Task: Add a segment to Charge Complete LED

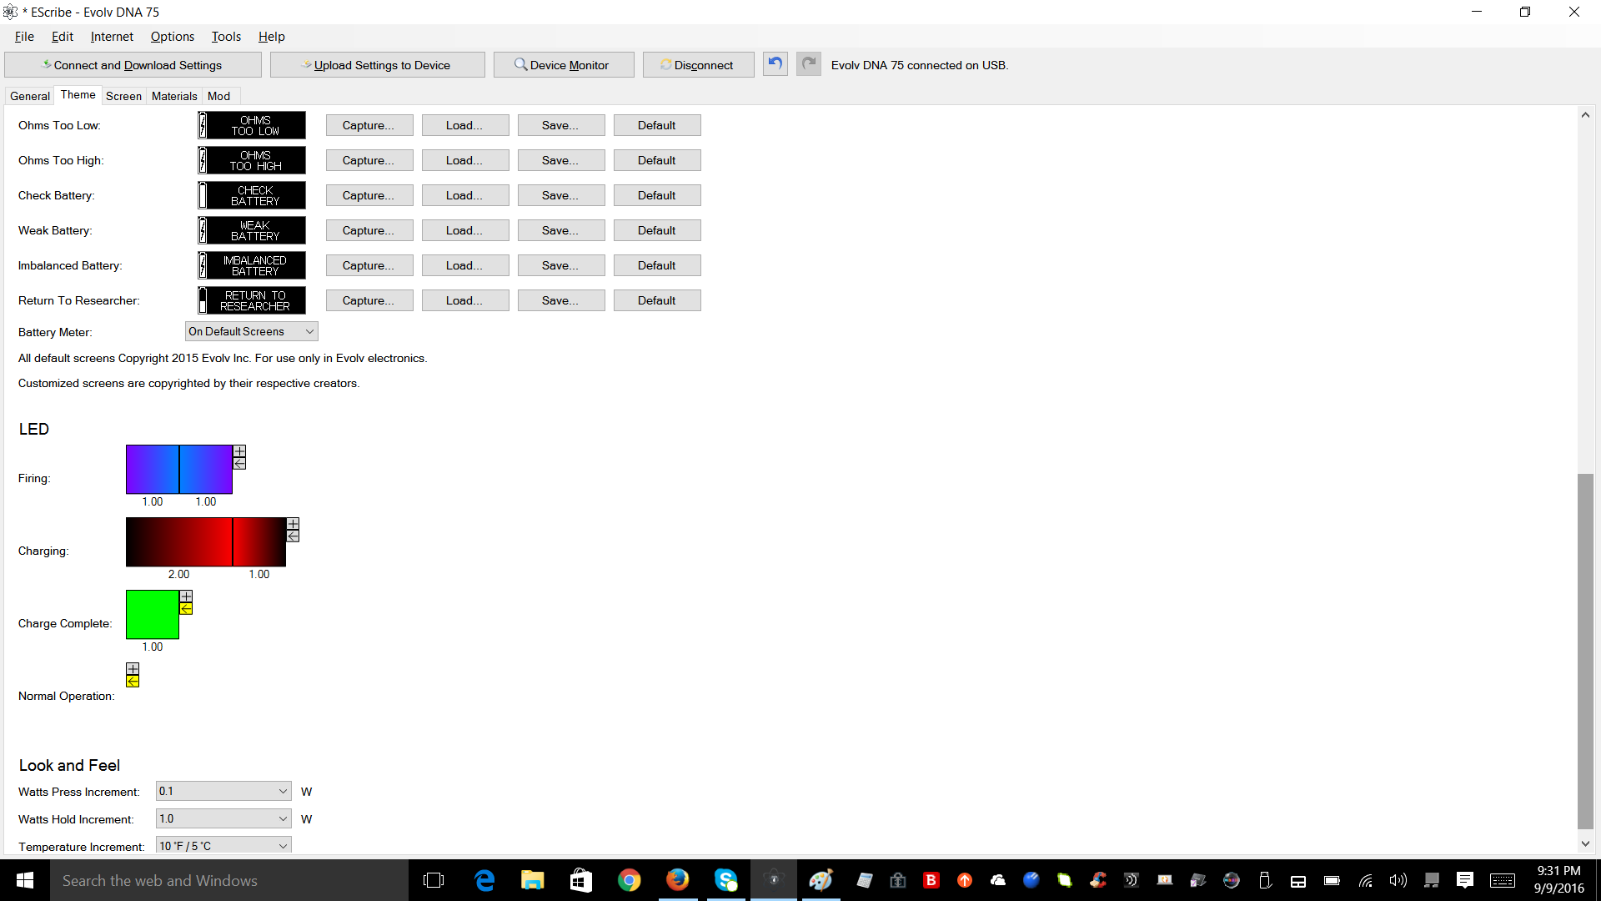Action: pos(186,596)
